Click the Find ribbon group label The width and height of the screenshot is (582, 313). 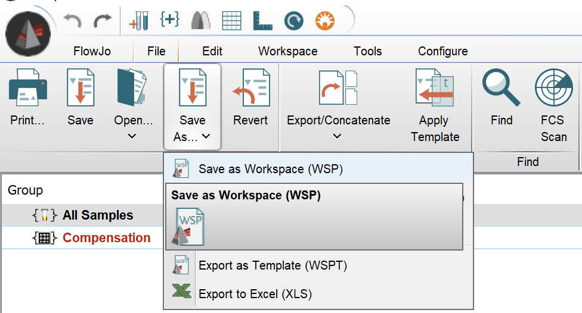[528, 161]
